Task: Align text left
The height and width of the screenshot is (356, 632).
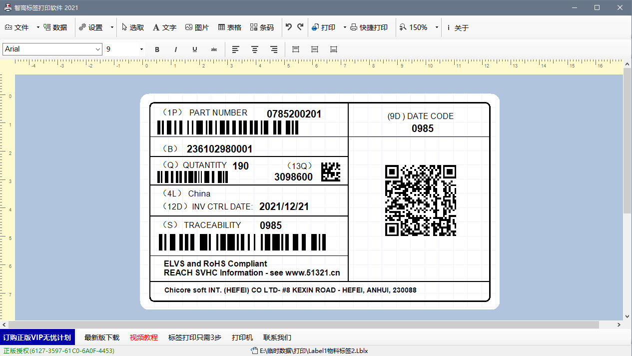Action: pos(236,49)
